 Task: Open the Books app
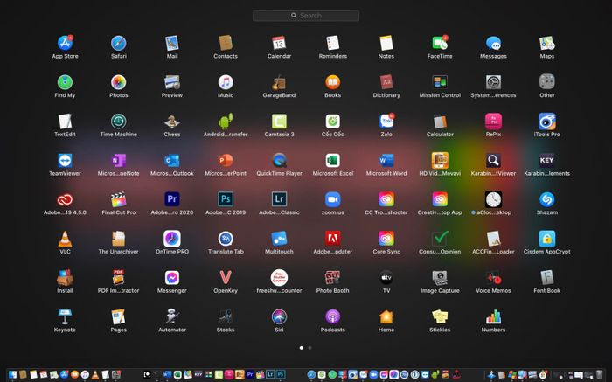point(332,82)
